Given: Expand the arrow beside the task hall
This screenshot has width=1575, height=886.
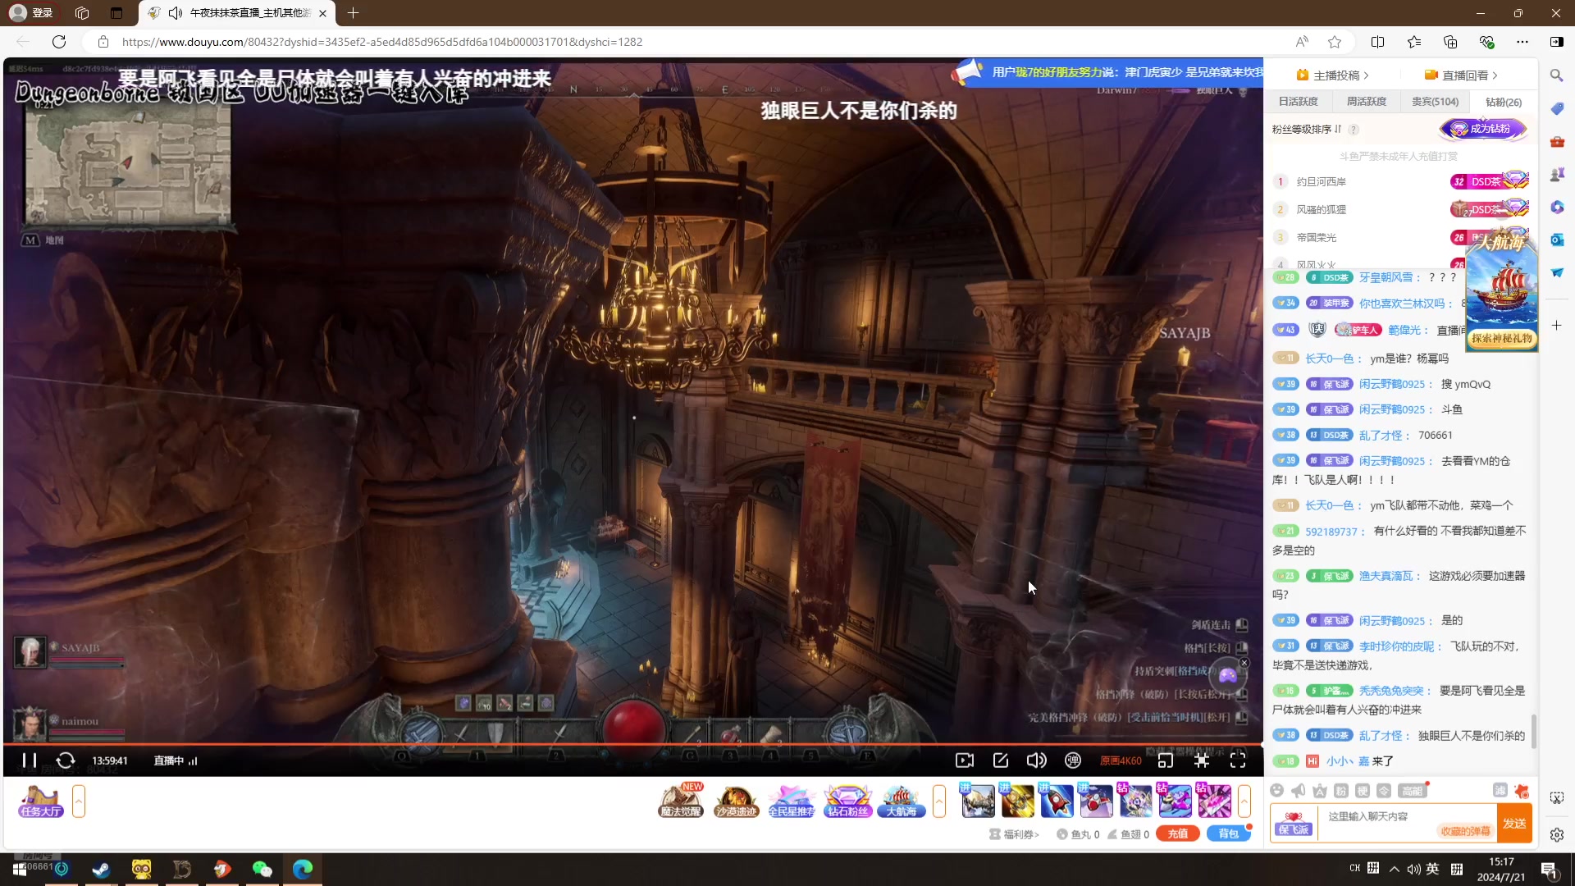Looking at the screenshot, I should pyautogui.click(x=79, y=802).
